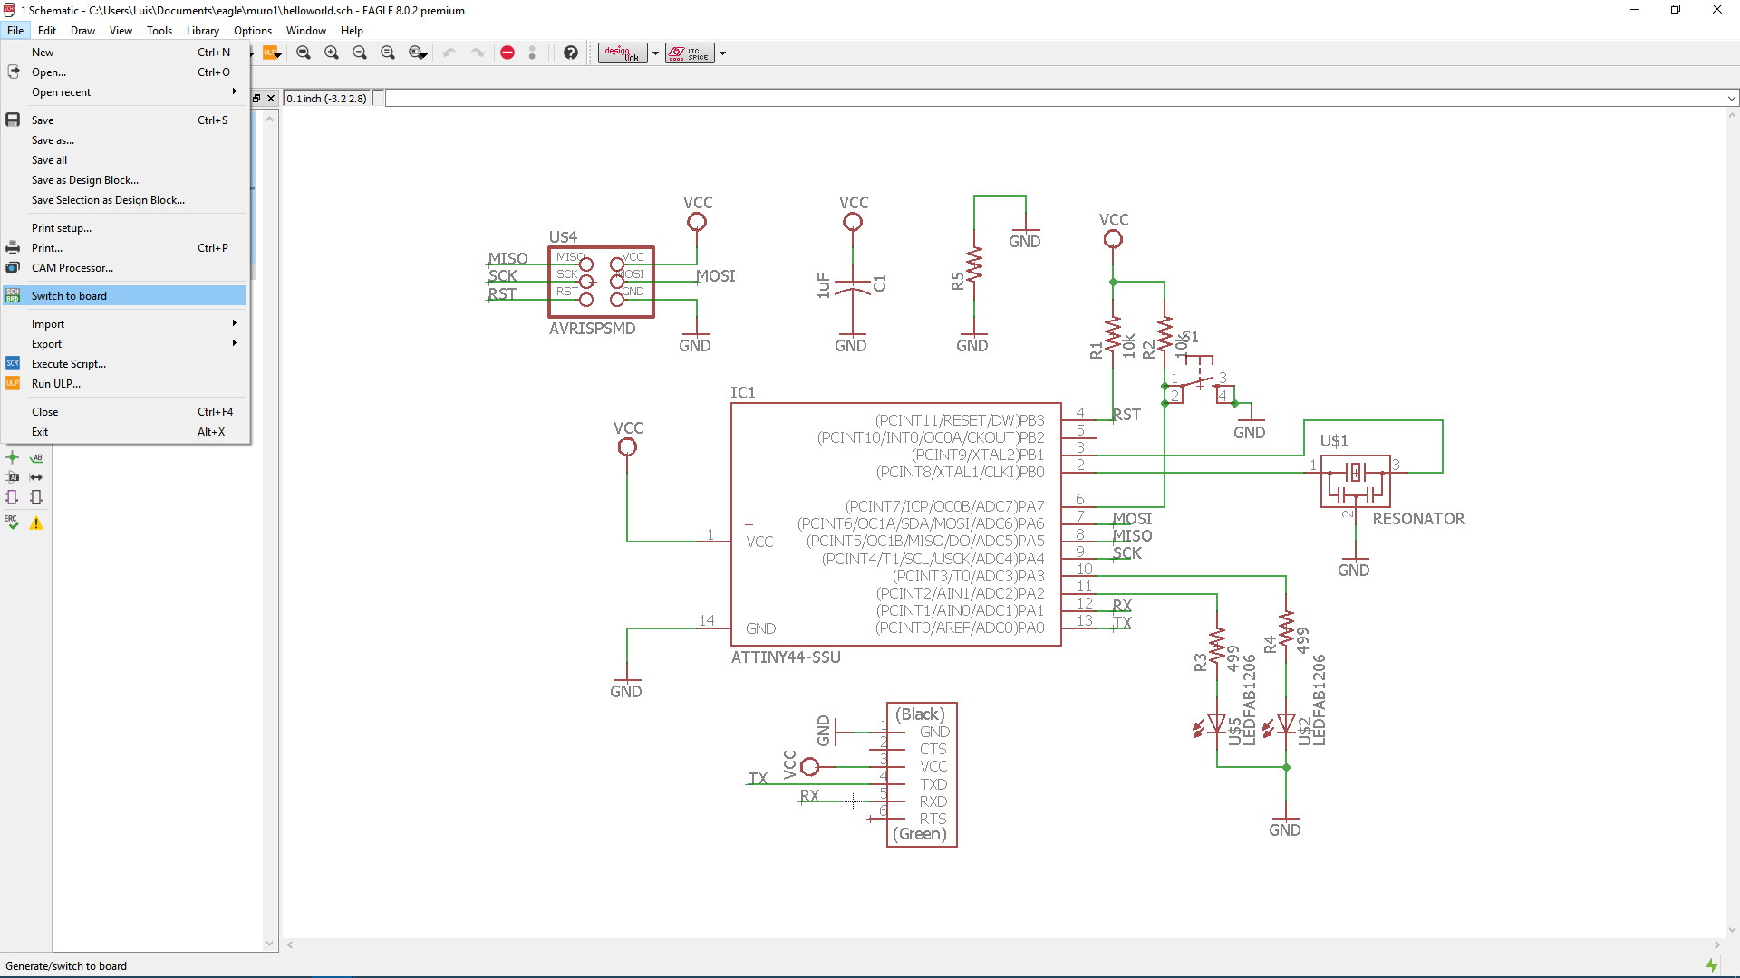Screen dimensions: 1740x978
Task: Click the Save disk icon in File menu
Action: click(13, 120)
